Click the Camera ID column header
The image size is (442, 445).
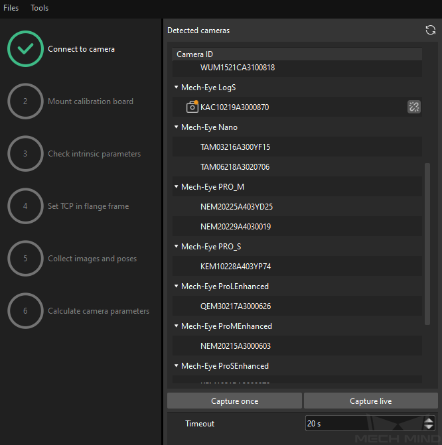click(x=297, y=54)
